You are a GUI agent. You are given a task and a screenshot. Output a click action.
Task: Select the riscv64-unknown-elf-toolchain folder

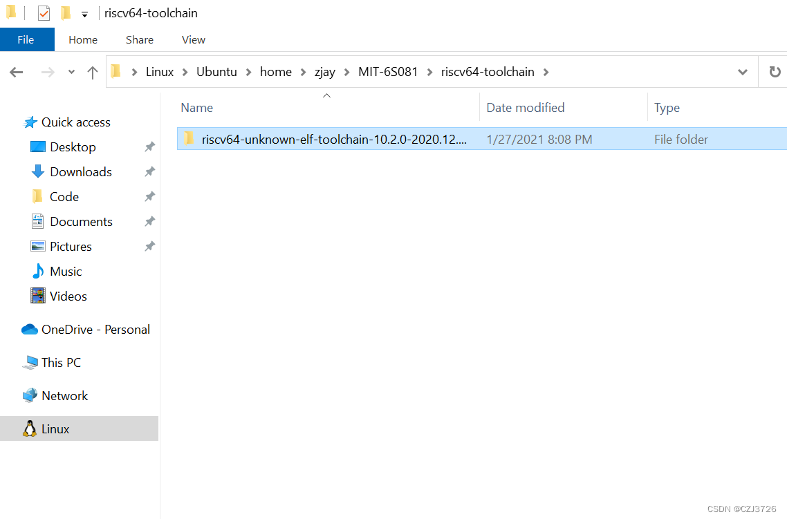coord(325,138)
